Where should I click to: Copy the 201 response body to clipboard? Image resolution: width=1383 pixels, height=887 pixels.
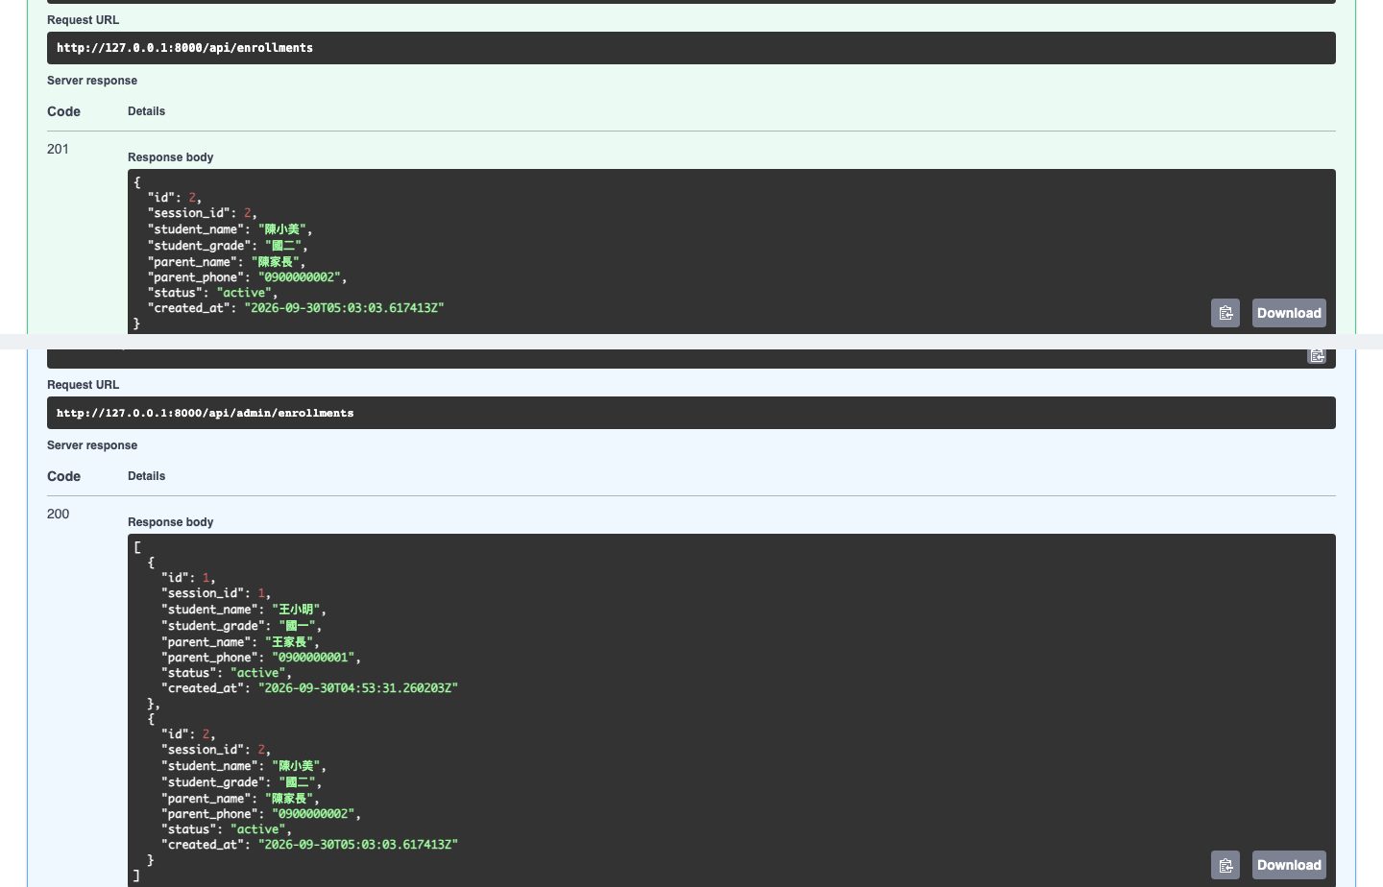(x=1225, y=313)
